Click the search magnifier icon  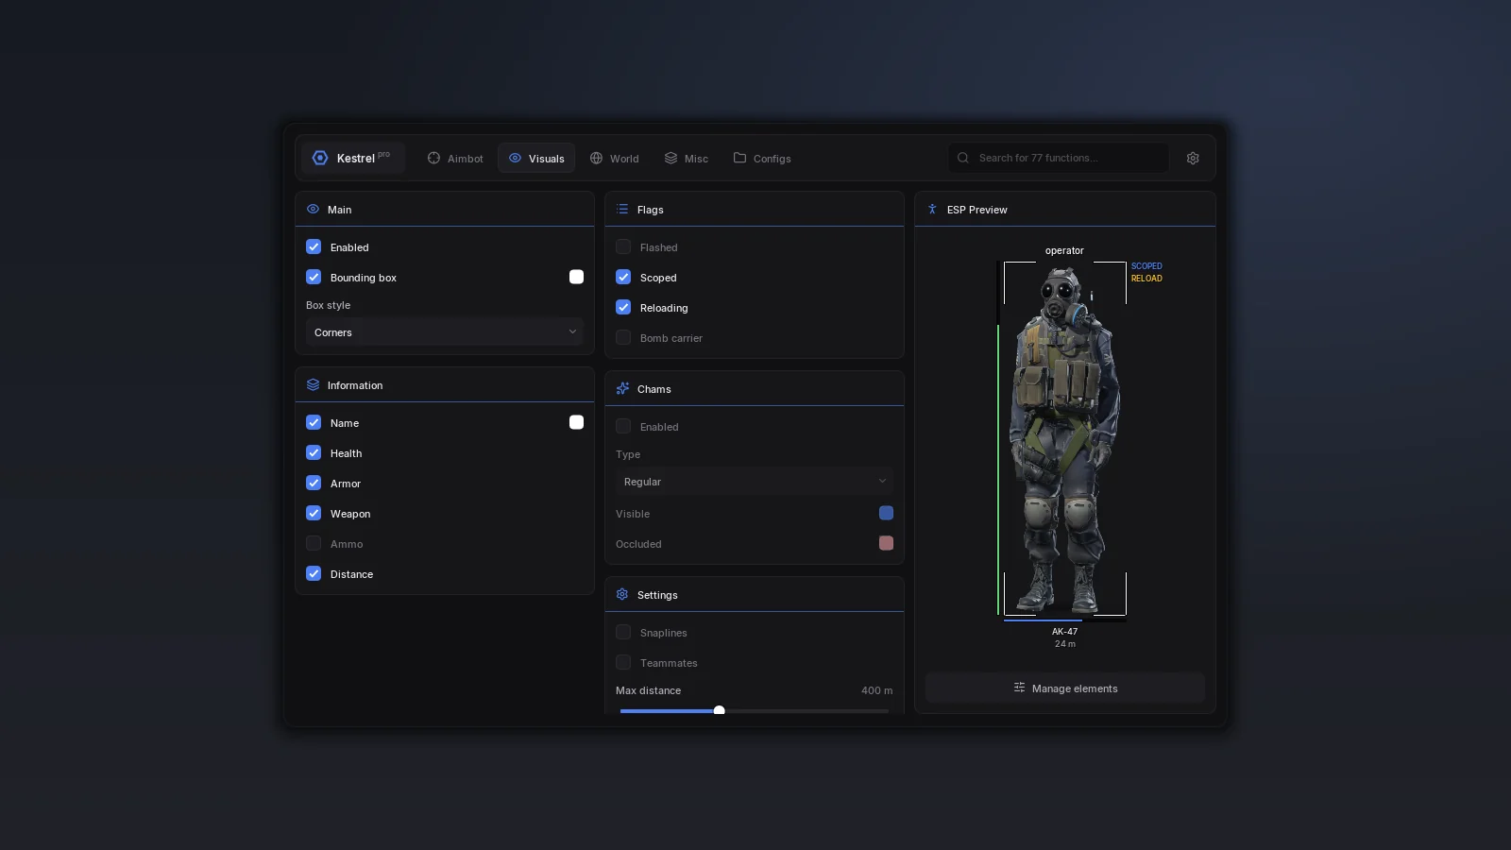[x=963, y=158]
